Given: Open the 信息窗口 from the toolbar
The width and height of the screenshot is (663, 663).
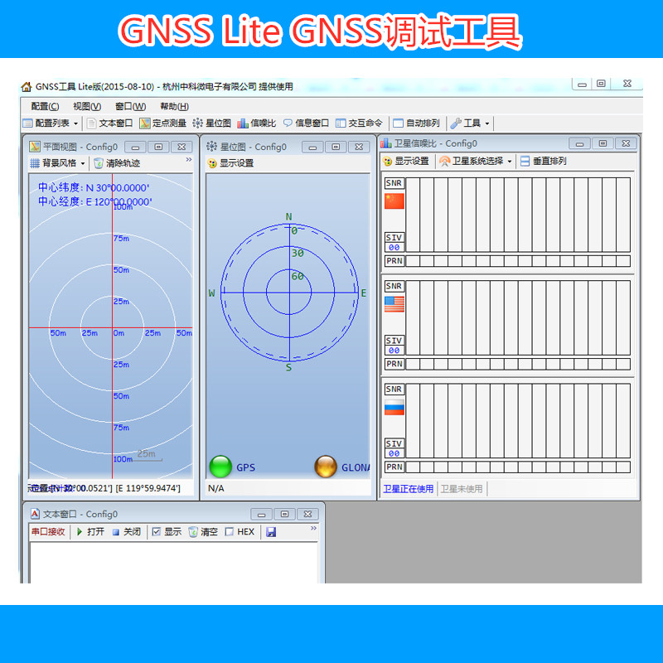Looking at the screenshot, I should click(x=306, y=123).
